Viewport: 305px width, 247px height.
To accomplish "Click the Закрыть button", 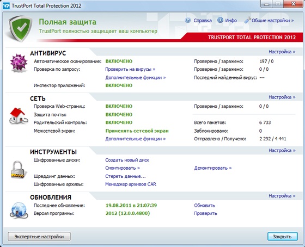I will click(282, 237).
